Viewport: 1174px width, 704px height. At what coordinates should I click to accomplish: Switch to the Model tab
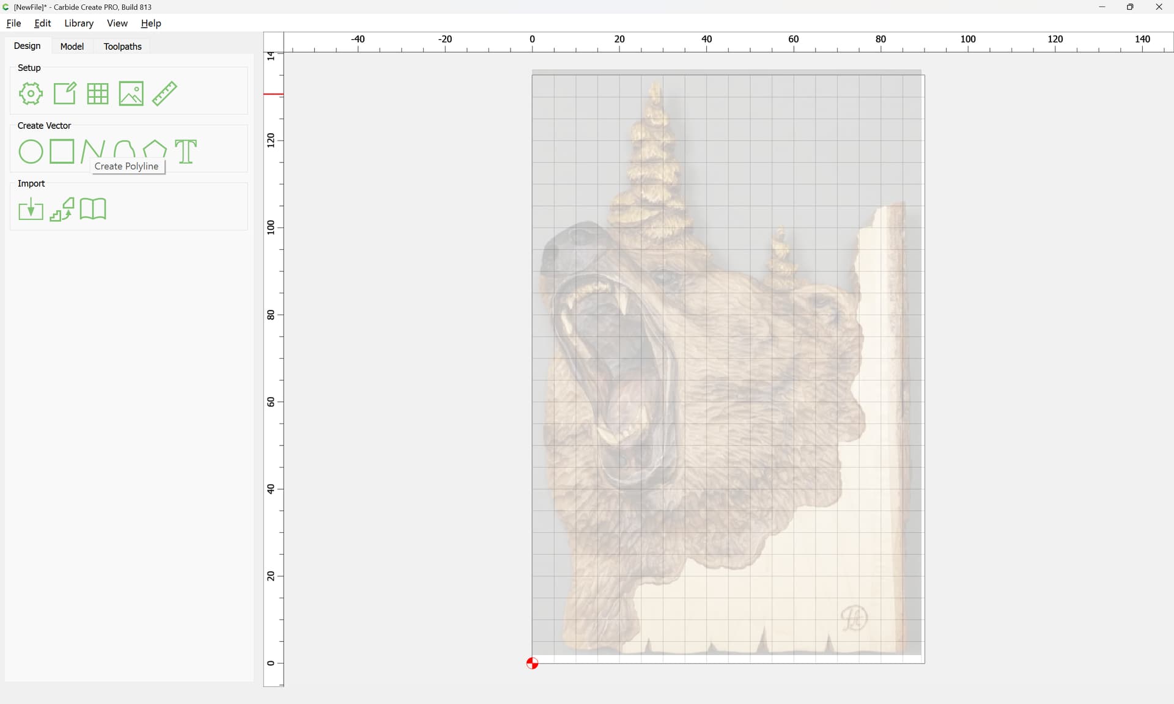coord(72,46)
